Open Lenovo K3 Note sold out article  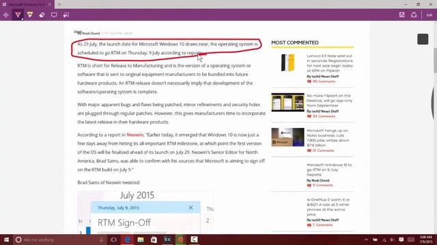pos(330,63)
